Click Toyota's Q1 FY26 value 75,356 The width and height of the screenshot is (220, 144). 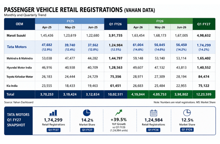pyautogui.click(x=116, y=77)
